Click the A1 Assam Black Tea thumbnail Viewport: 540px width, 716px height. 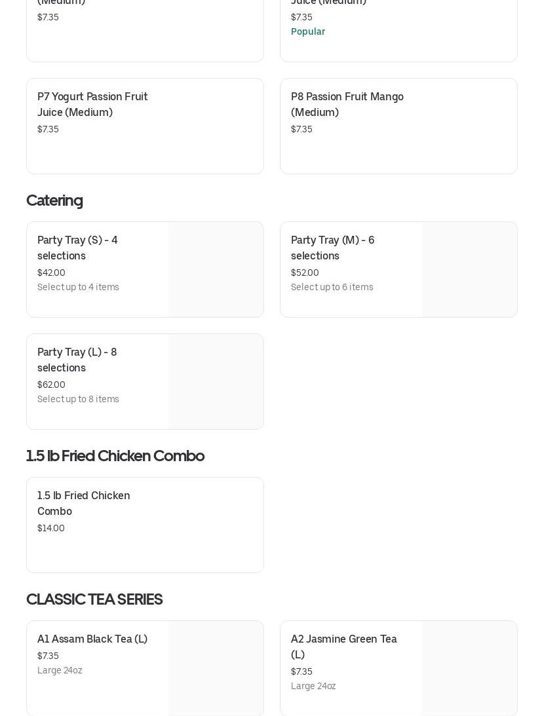tap(216, 668)
